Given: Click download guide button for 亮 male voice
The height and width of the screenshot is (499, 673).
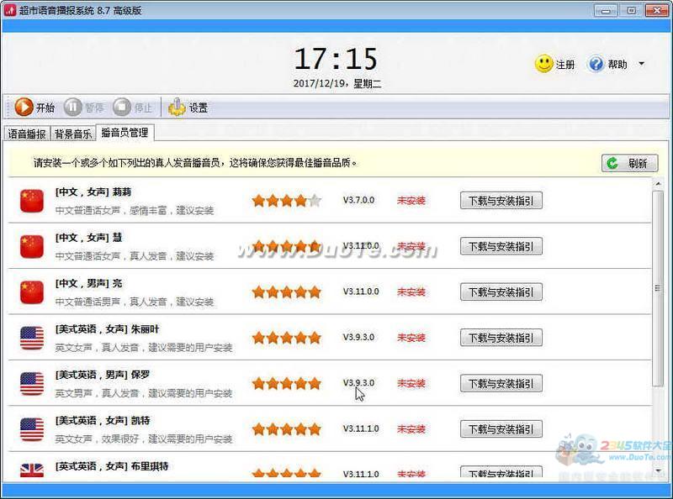Looking at the screenshot, I should click(x=501, y=292).
